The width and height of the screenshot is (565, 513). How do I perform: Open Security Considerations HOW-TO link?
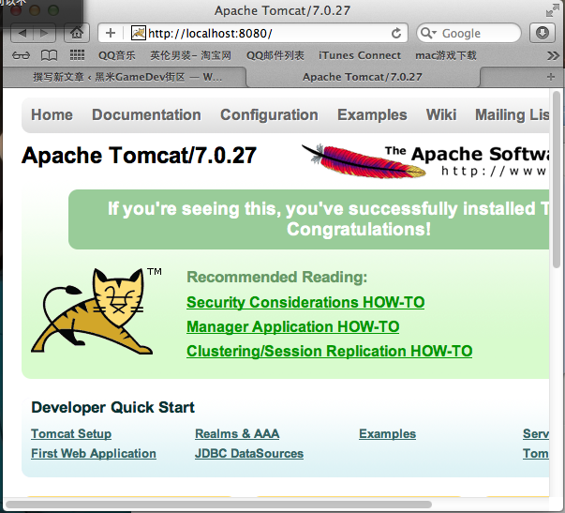tap(305, 302)
